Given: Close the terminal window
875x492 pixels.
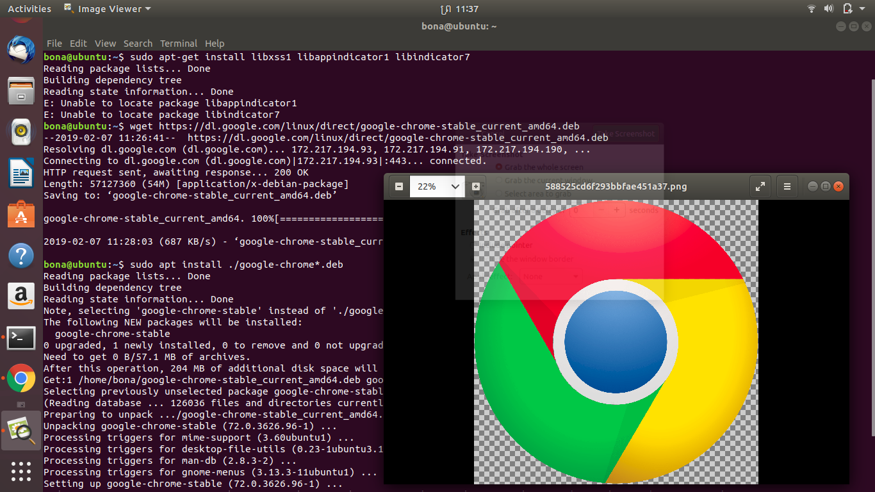Looking at the screenshot, I should pos(865,26).
